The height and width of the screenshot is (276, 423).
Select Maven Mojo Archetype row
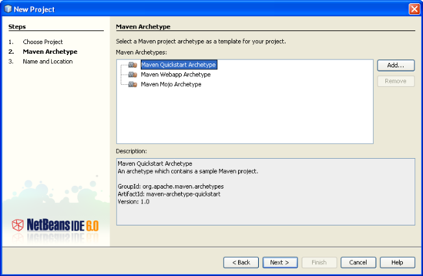point(171,84)
